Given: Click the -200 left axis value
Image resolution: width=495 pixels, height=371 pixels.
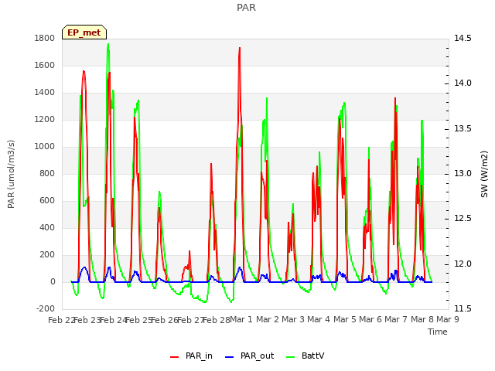Looking at the screenshot, I should (x=46, y=309).
